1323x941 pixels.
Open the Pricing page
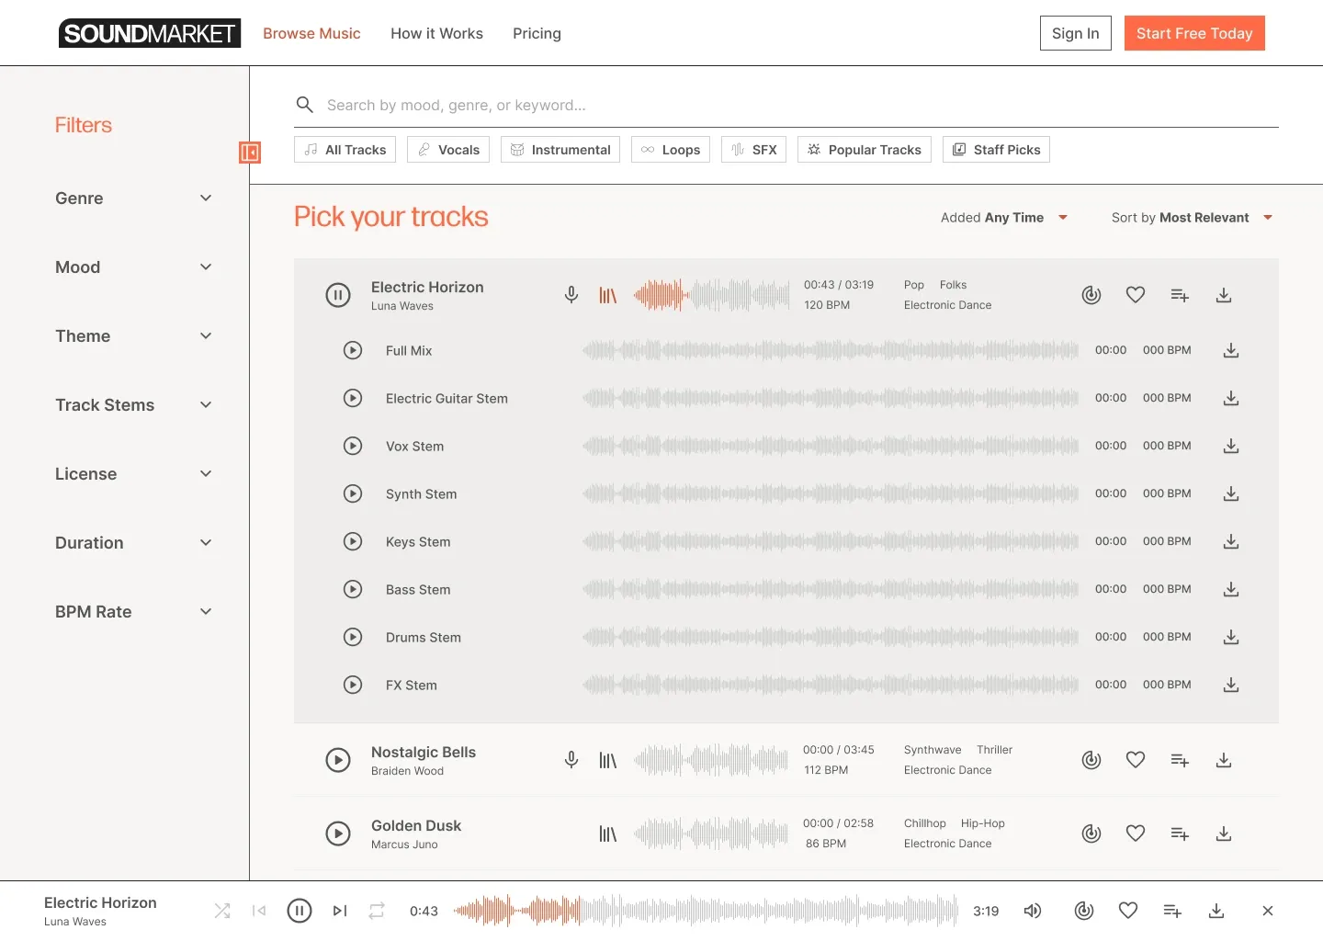coord(537,33)
